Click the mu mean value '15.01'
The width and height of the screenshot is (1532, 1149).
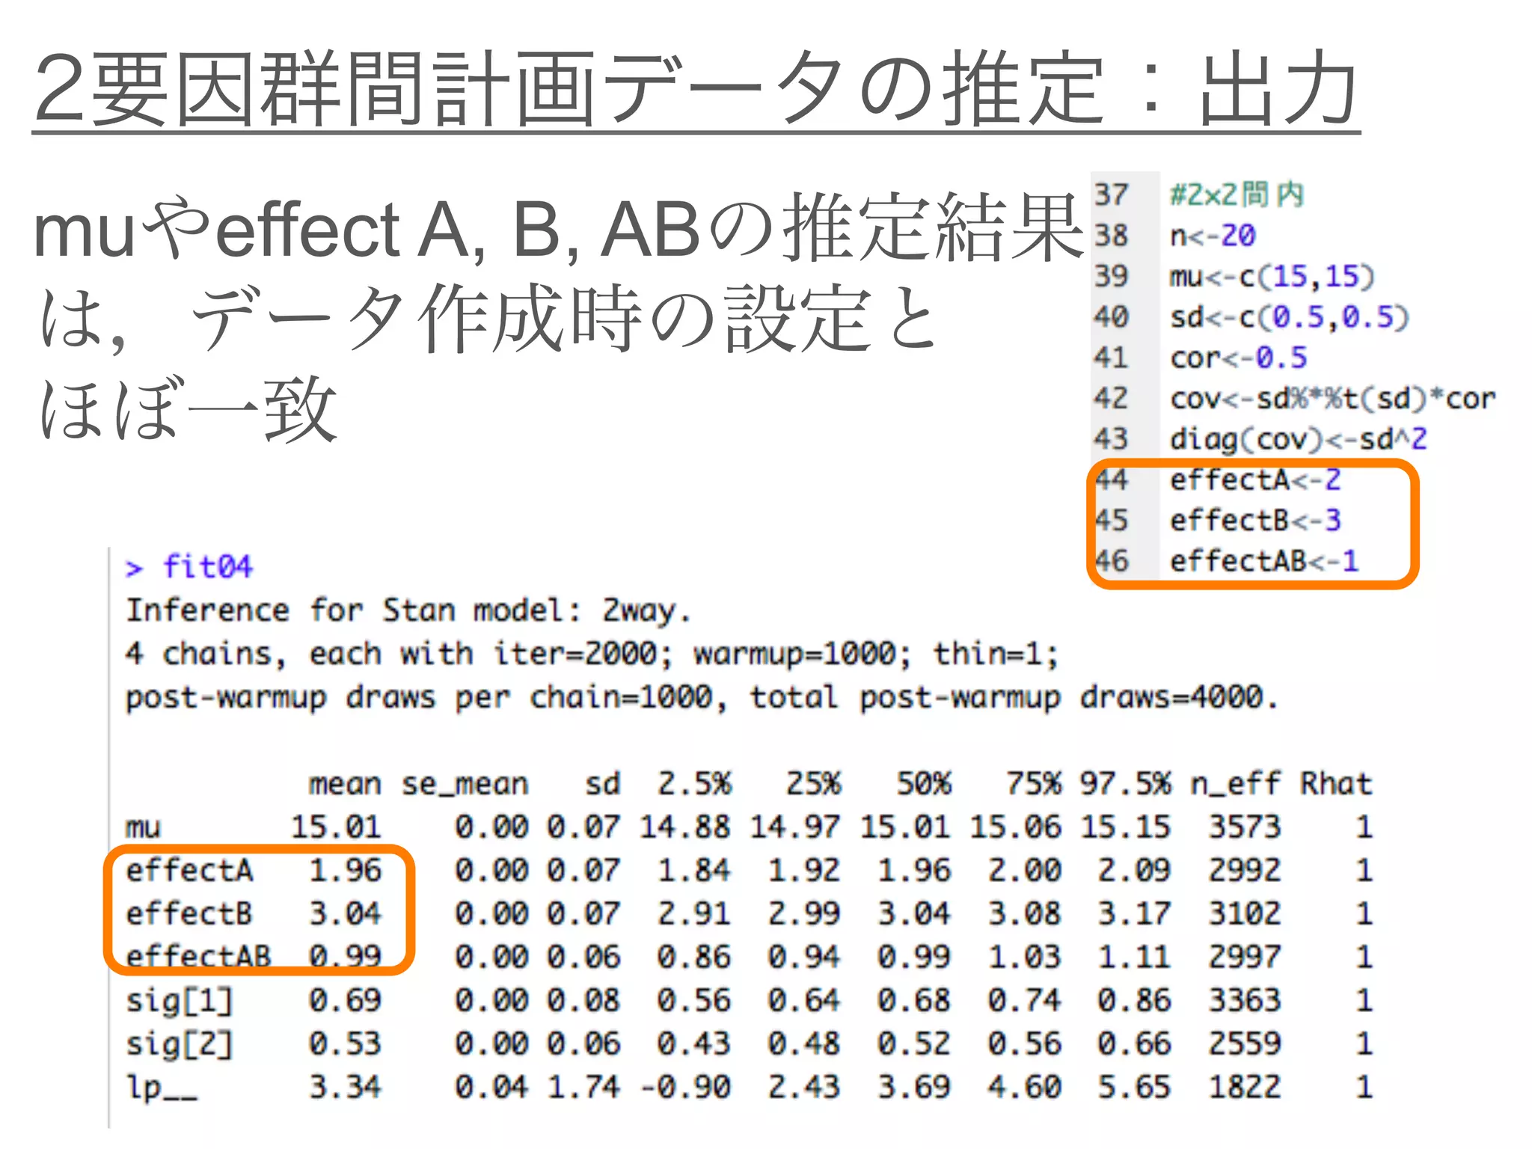coord(336,827)
